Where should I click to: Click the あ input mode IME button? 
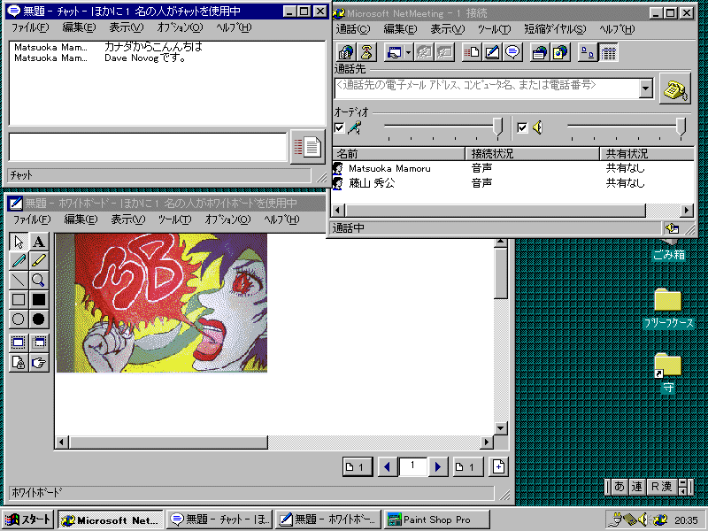(x=619, y=486)
